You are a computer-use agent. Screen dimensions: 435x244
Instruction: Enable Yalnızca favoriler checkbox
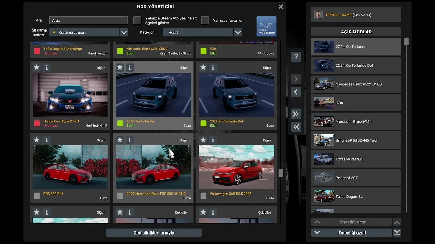[205, 20]
